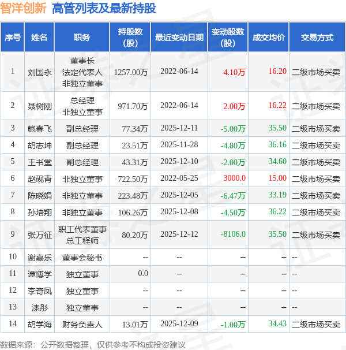This screenshot has height=350, width=346.
Task: Click the 成交均价 column header
Action: coord(269,37)
